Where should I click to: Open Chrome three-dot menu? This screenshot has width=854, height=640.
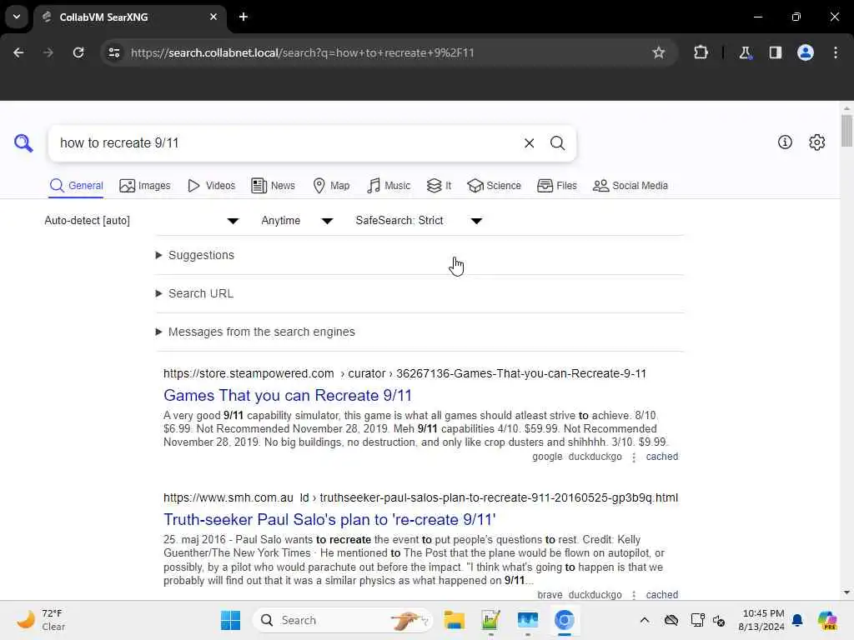pos(836,52)
